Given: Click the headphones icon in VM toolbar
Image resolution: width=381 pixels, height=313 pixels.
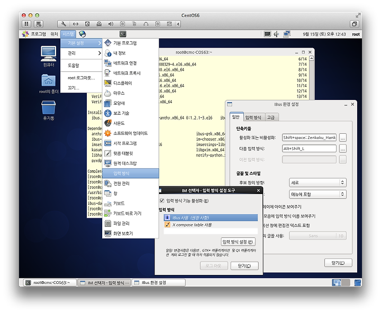Looking at the screenshot, I should click(x=146, y=24).
